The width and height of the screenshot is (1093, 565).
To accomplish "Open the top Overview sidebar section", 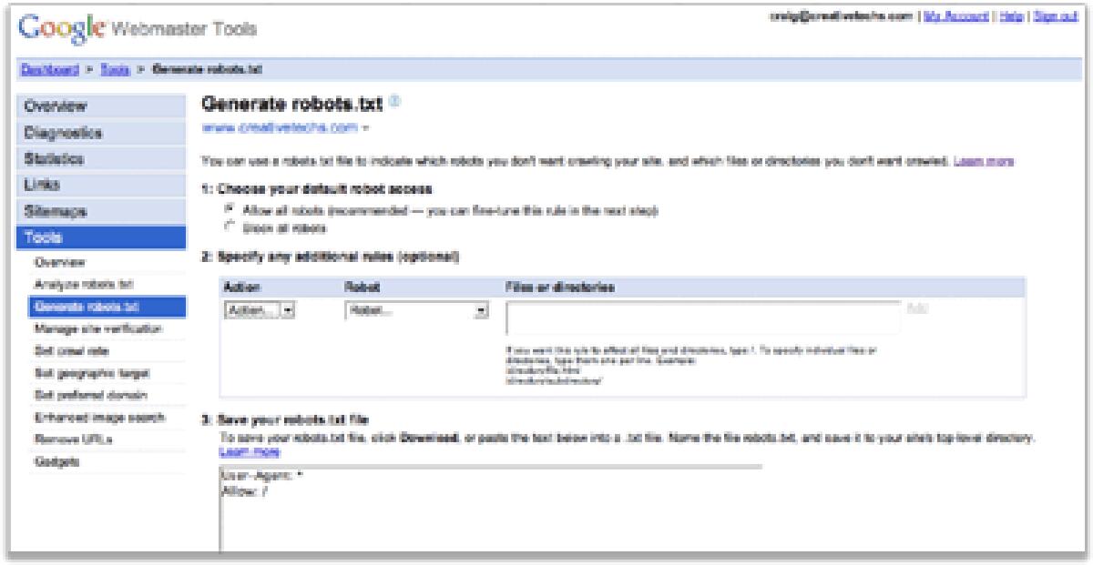I will pos(100,106).
